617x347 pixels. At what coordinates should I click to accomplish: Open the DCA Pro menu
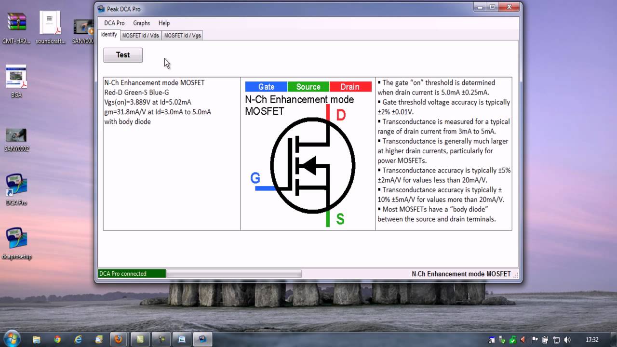point(114,23)
